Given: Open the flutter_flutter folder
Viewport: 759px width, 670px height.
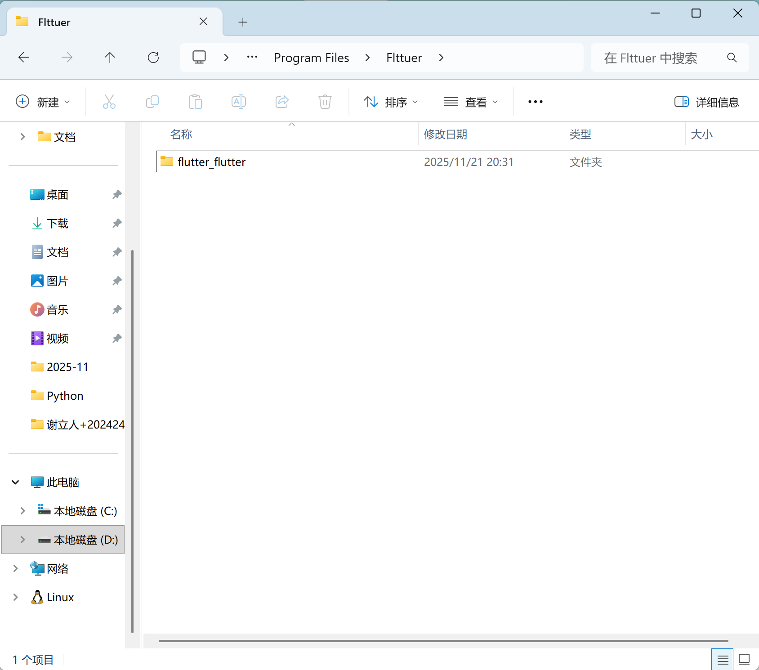Looking at the screenshot, I should point(212,161).
